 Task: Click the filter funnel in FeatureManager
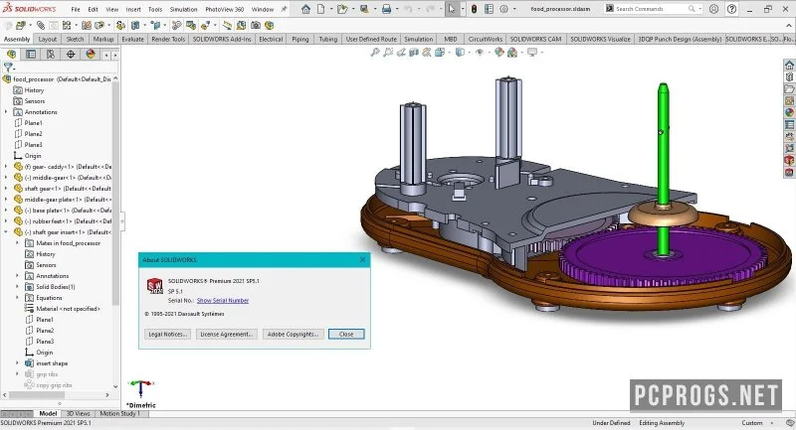[8, 67]
